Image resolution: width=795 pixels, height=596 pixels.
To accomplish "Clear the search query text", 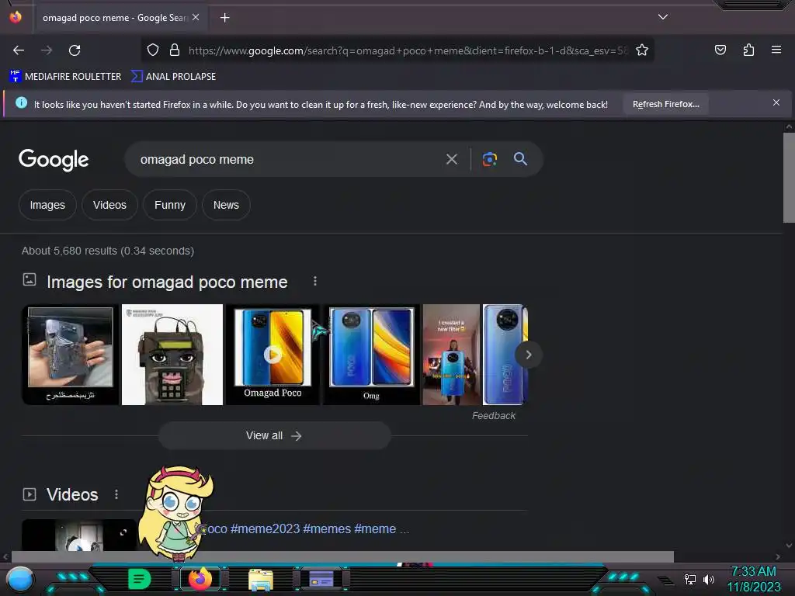I will coord(451,159).
